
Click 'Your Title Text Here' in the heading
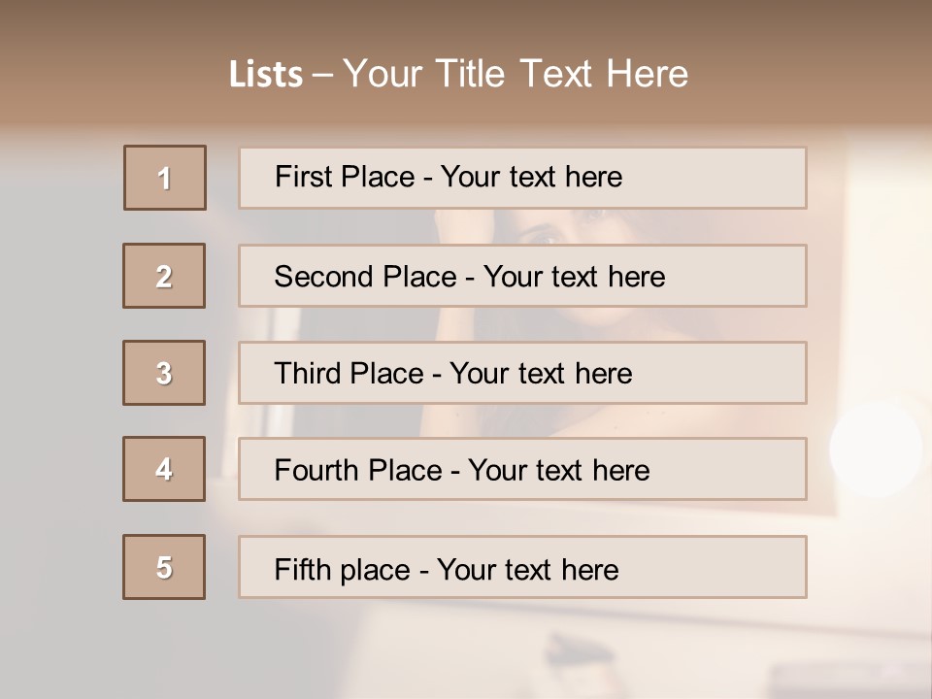point(516,74)
